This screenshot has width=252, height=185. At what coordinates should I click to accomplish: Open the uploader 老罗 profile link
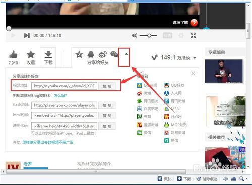pyautogui.click(x=28, y=164)
